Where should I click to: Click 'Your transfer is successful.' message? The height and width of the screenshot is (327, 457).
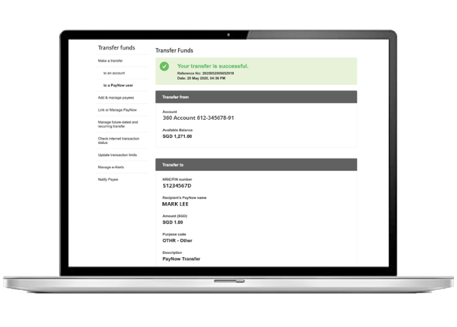pos(213,66)
